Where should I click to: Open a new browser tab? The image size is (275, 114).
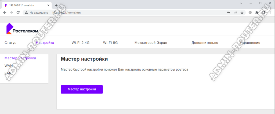click(56, 5)
